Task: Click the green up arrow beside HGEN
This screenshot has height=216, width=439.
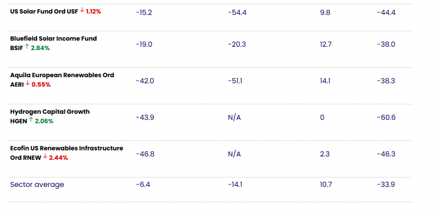Action: [31, 121]
